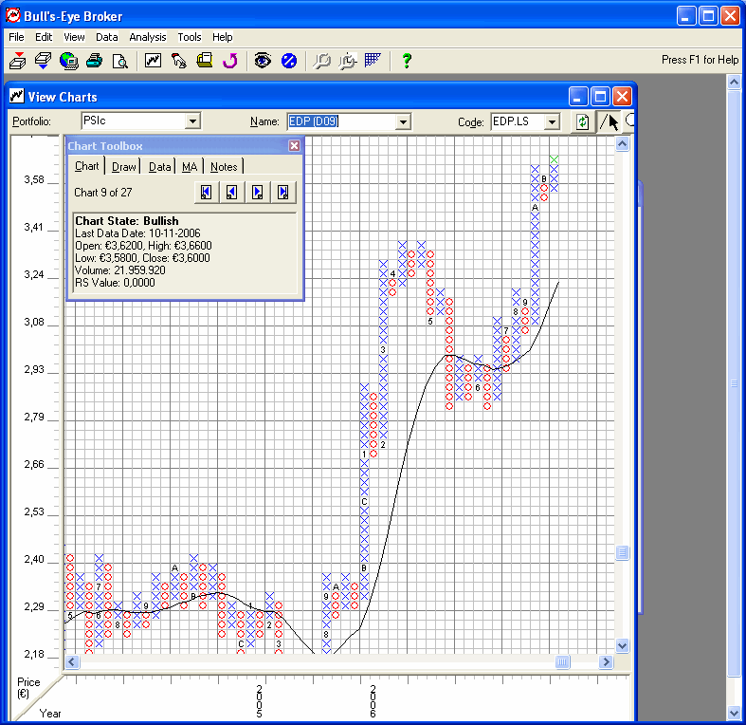The width and height of the screenshot is (746, 725).
Task: Toggle the grid icon in toolbar
Action: pos(373,61)
